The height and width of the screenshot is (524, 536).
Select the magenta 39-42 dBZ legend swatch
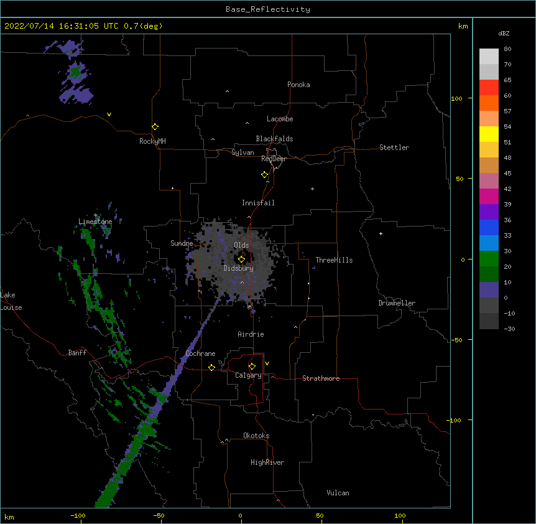[489, 196]
